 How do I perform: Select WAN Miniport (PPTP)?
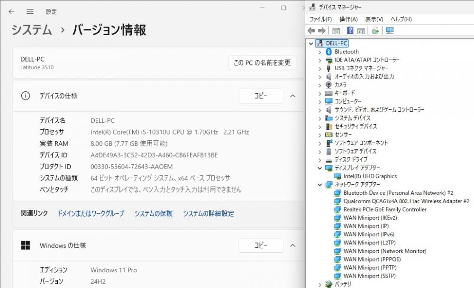point(370,268)
